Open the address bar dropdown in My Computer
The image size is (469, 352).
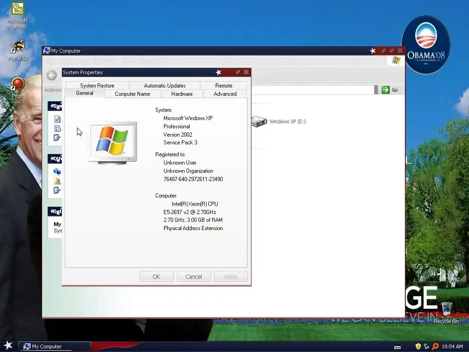pos(376,90)
